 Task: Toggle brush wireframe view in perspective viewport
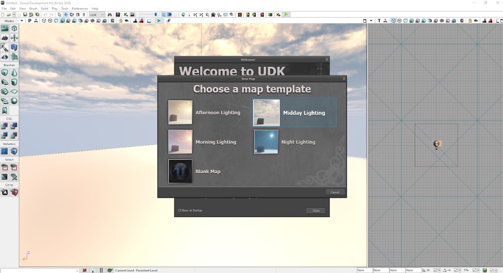click(44, 21)
